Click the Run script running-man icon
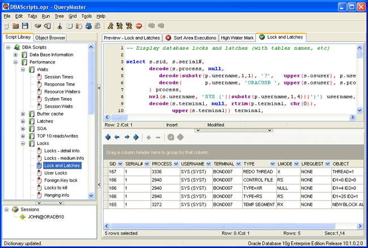Screen dimensions: 368x248 110,26
